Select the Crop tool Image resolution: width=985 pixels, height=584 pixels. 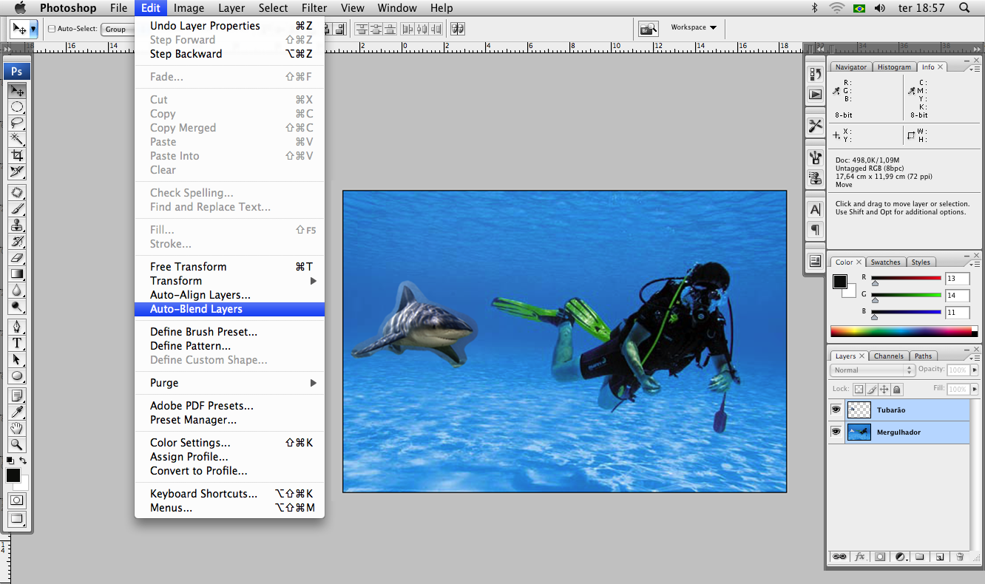[17, 155]
